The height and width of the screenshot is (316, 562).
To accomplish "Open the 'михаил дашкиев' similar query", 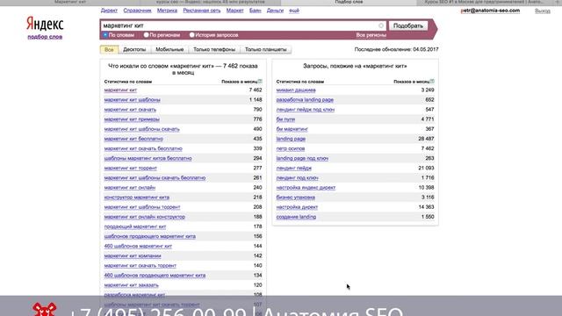I will pyautogui.click(x=296, y=90).
